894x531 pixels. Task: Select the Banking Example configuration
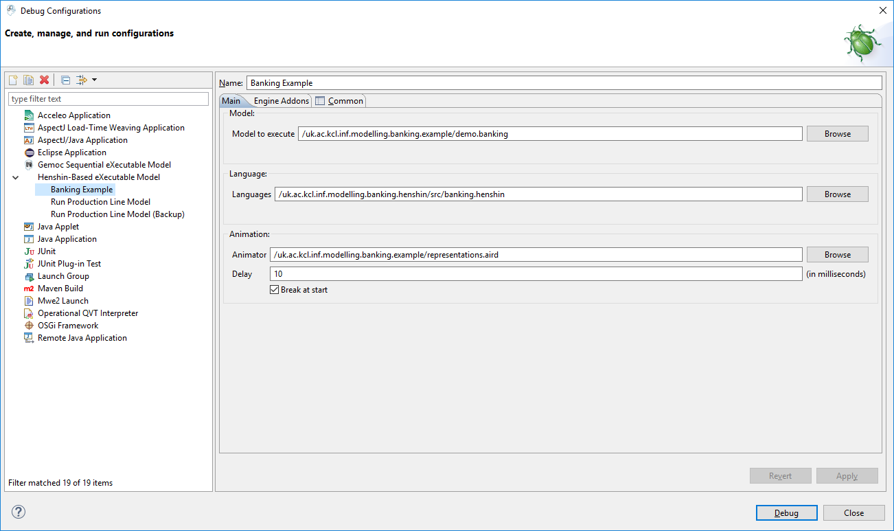click(x=82, y=190)
